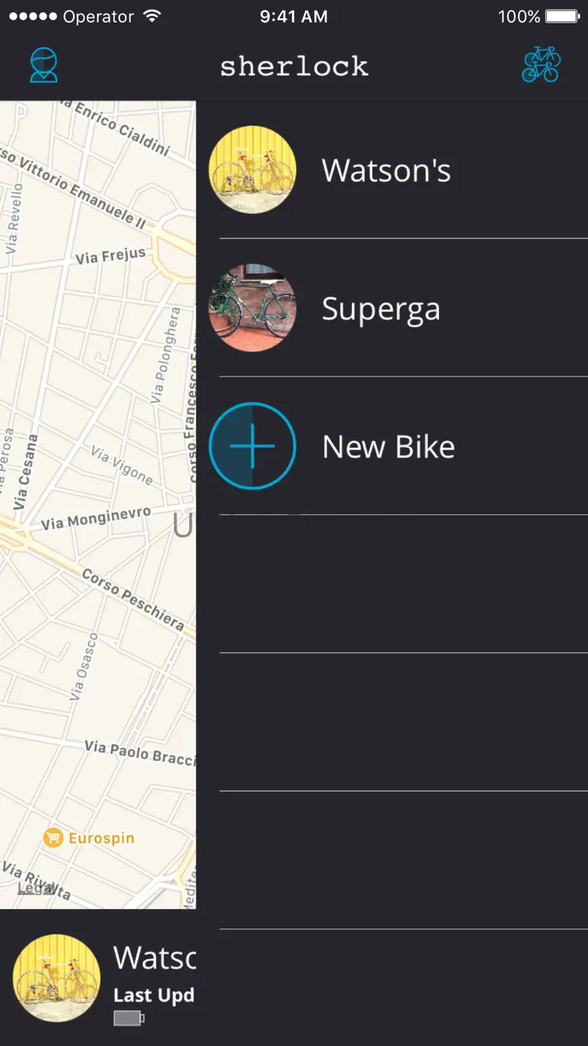The height and width of the screenshot is (1046, 588).
Task: Tap the signal strength dots
Action: [32, 17]
